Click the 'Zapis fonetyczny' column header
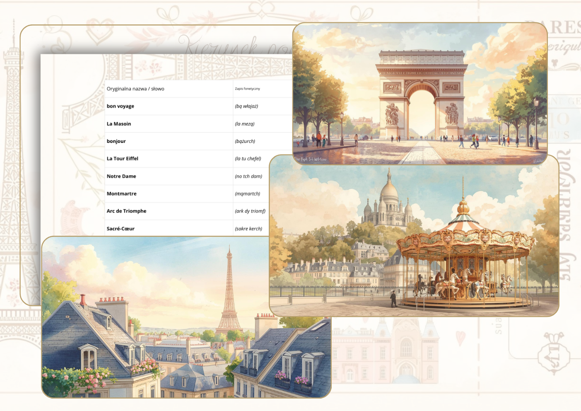Screen dimensions: 581x411 pyautogui.click(x=247, y=89)
